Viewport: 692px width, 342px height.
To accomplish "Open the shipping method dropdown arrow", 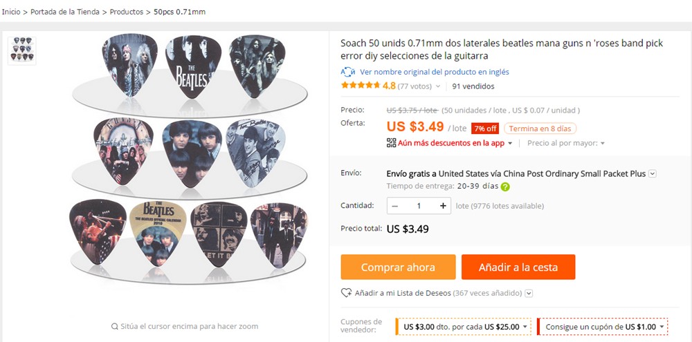I will coord(653,174).
